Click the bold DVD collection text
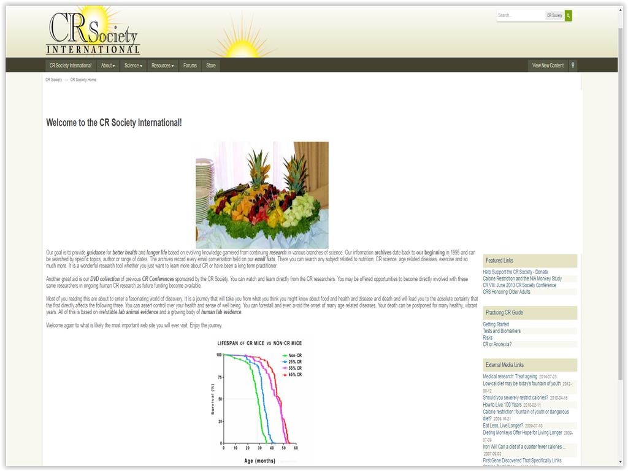Image resolution: width=628 pixels, height=471 pixels. [x=105, y=279]
